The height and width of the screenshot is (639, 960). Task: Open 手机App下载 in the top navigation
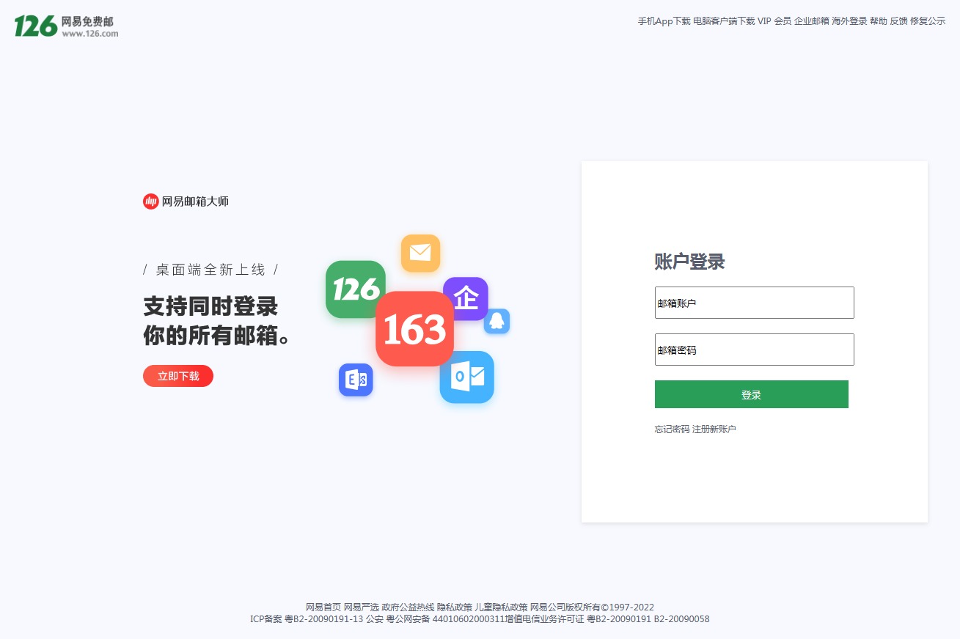pyautogui.click(x=664, y=21)
